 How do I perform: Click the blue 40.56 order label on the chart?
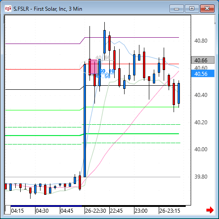point(103,76)
